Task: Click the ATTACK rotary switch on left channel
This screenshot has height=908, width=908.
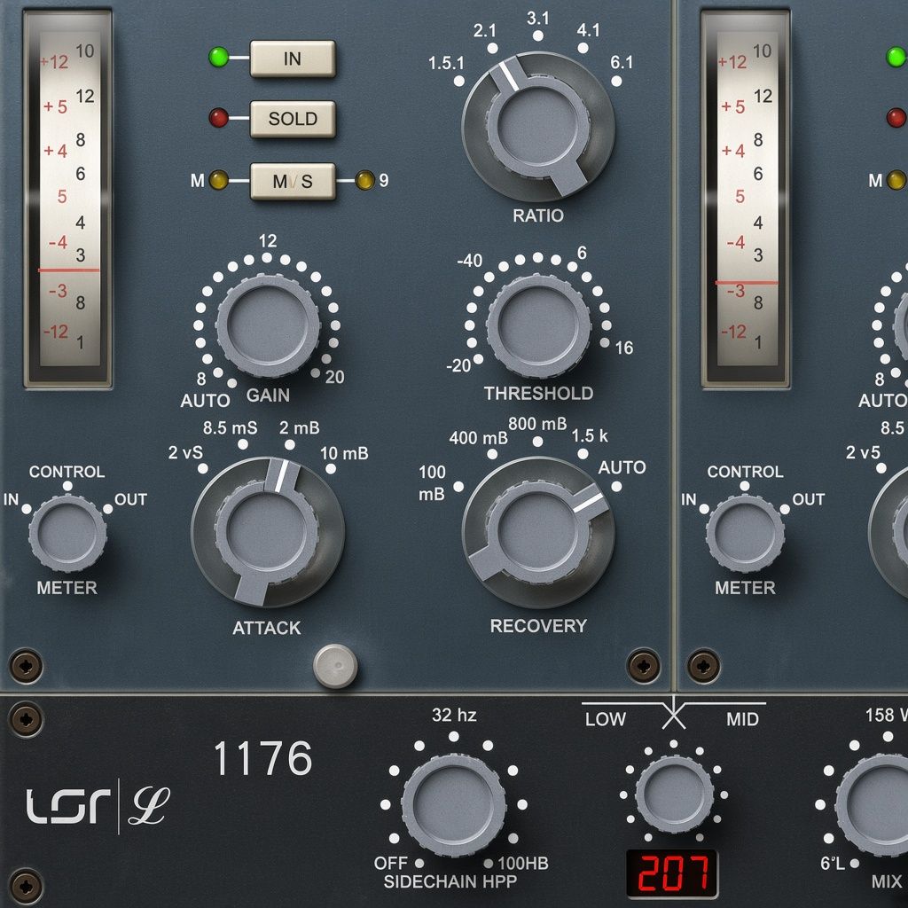Action: pos(268,532)
